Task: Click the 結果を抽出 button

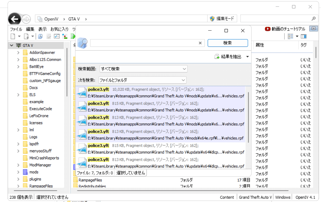Action: 228,57
